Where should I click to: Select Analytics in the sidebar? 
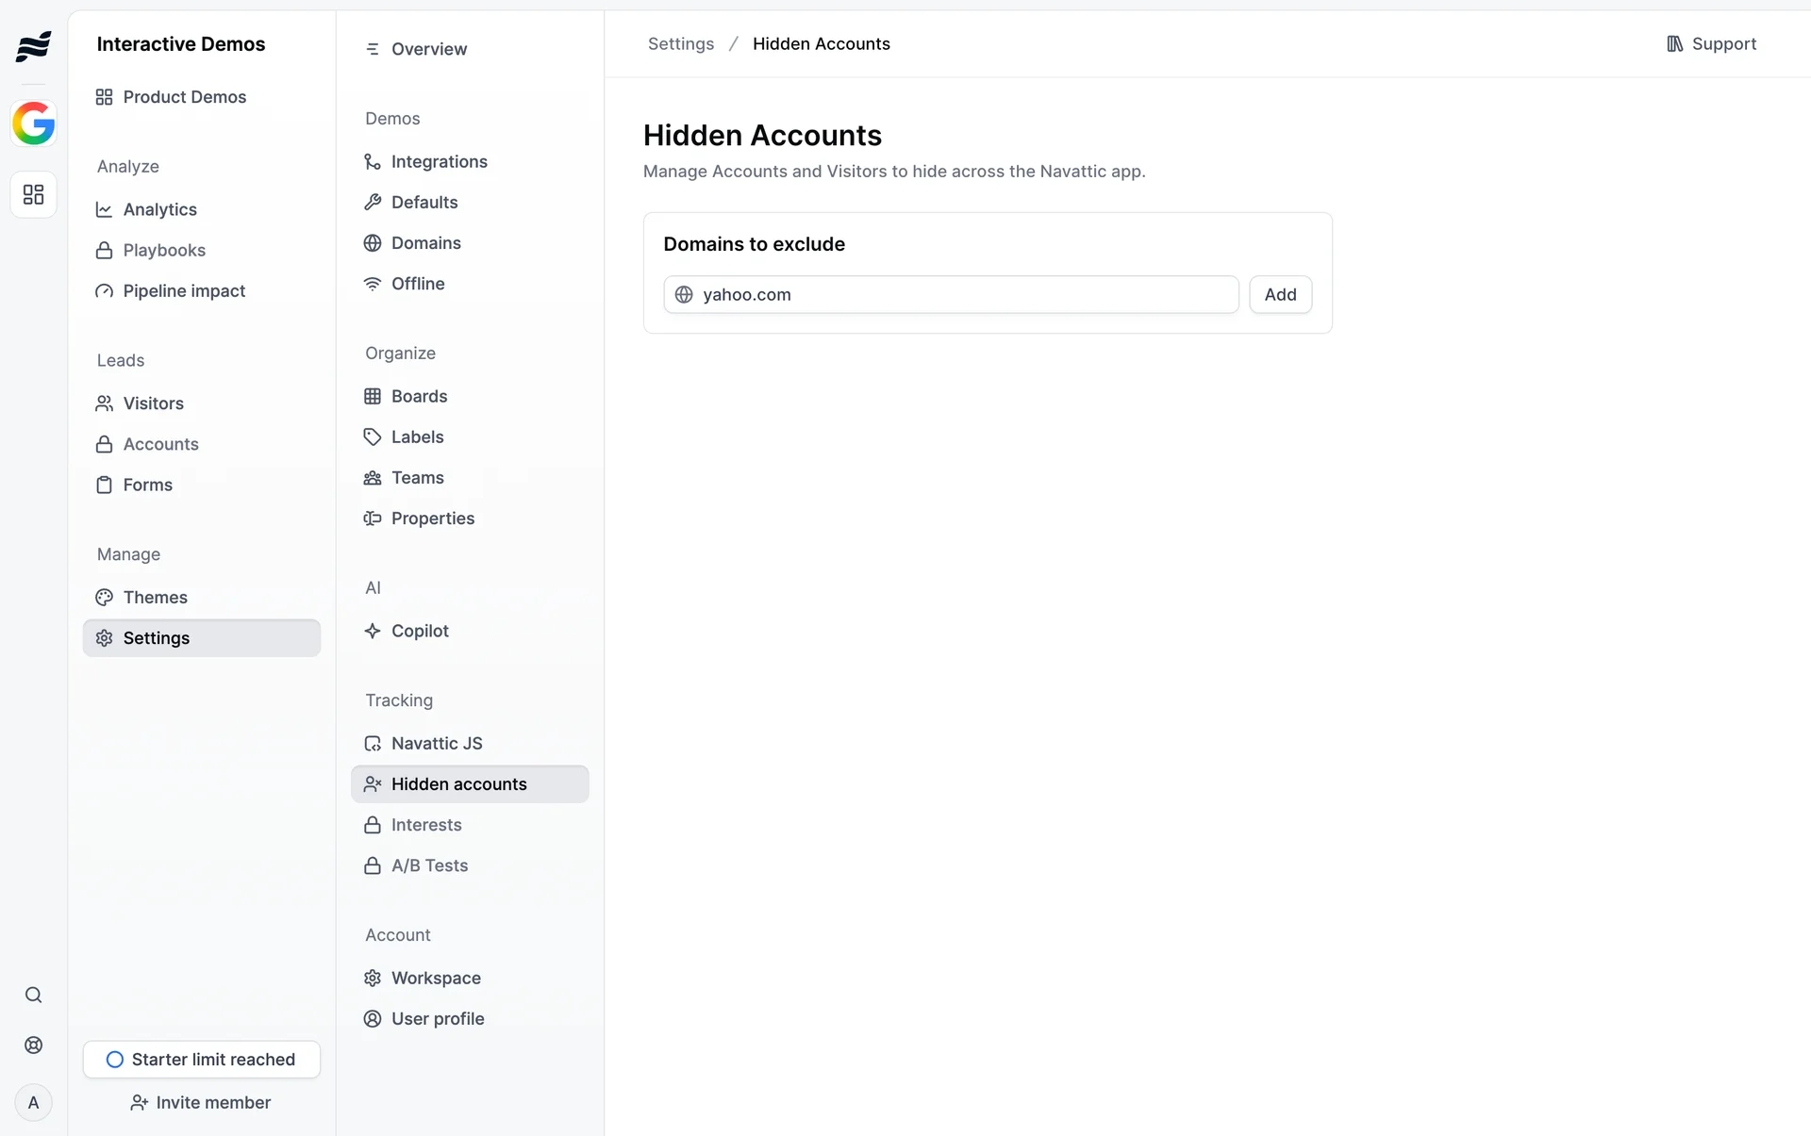tap(159, 210)
